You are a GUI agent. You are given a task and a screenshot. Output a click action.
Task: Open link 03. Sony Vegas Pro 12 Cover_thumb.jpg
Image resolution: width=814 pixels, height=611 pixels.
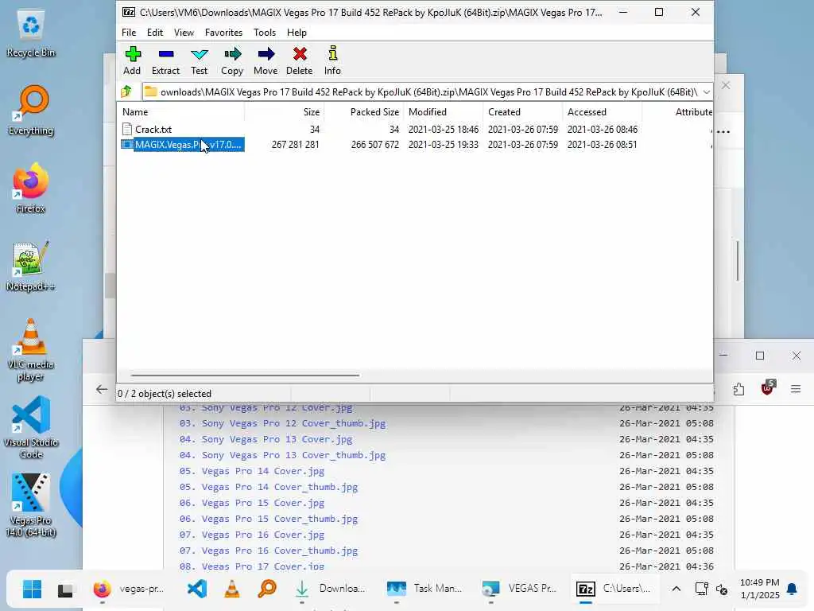(x=282, y=423)
